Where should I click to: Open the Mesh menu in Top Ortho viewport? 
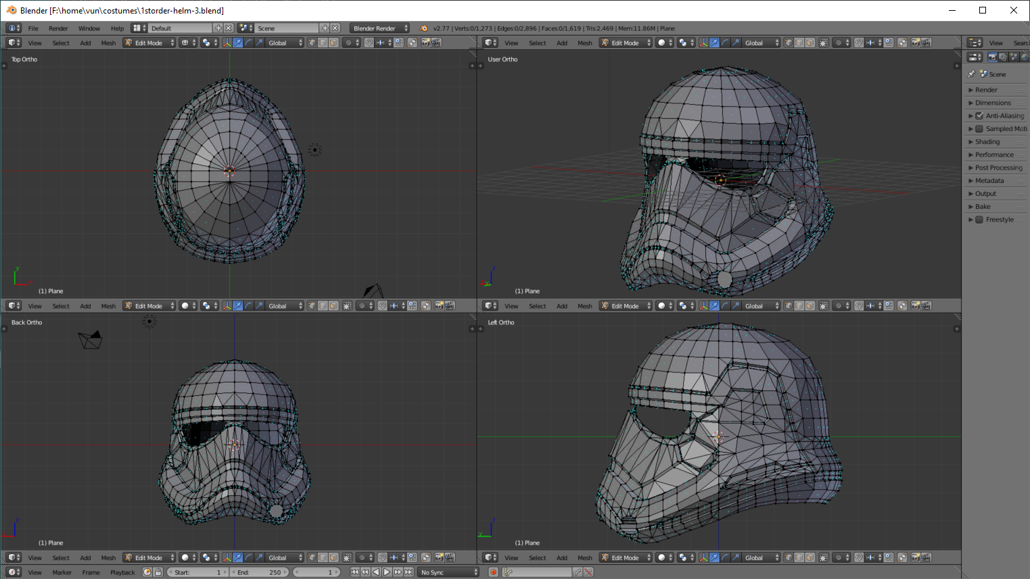click(x=108, y=43)
